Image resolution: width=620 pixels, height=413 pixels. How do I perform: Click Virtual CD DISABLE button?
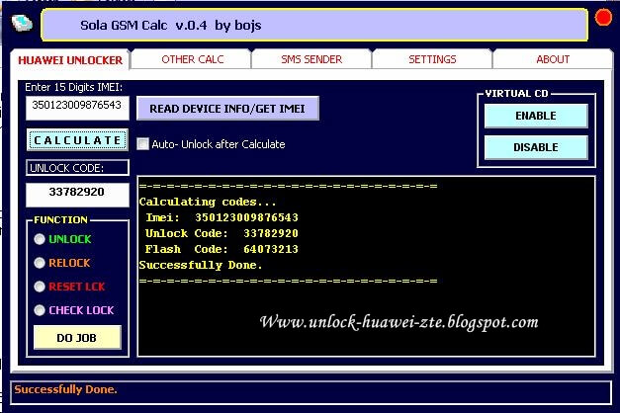pyautogui.click(x=536, y=147)
